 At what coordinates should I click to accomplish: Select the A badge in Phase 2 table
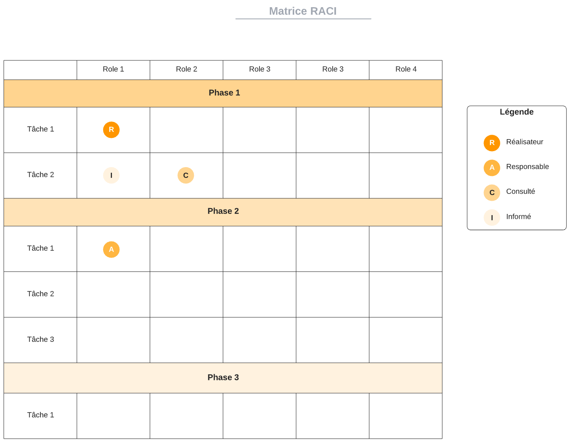[x=111, y=249]
